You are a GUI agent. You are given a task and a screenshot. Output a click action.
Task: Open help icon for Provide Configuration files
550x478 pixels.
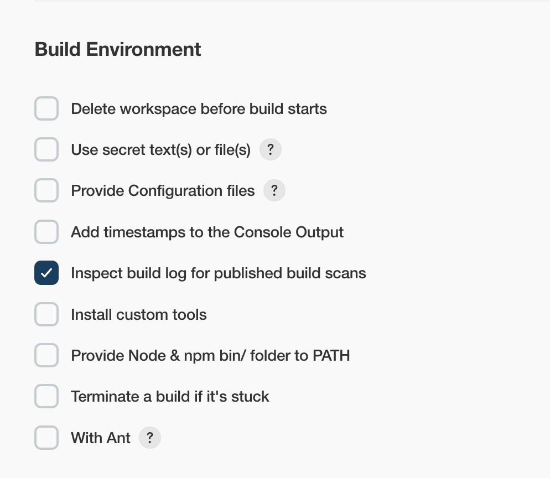[274, 191]
